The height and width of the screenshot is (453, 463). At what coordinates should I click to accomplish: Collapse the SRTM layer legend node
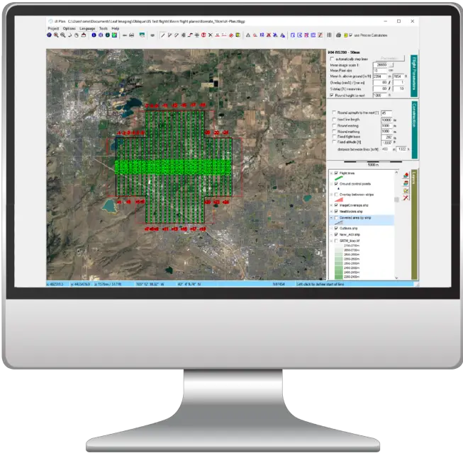[331, 241]
